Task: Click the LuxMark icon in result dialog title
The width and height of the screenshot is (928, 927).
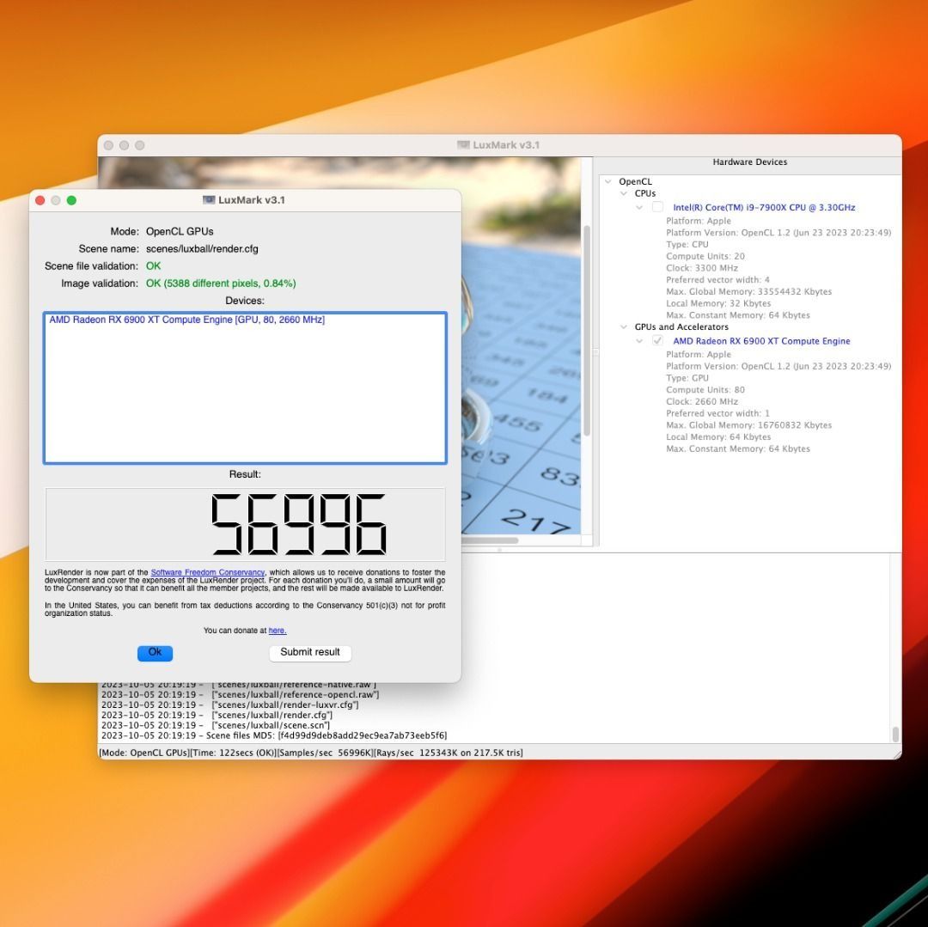Action: [x=208, y=200]
